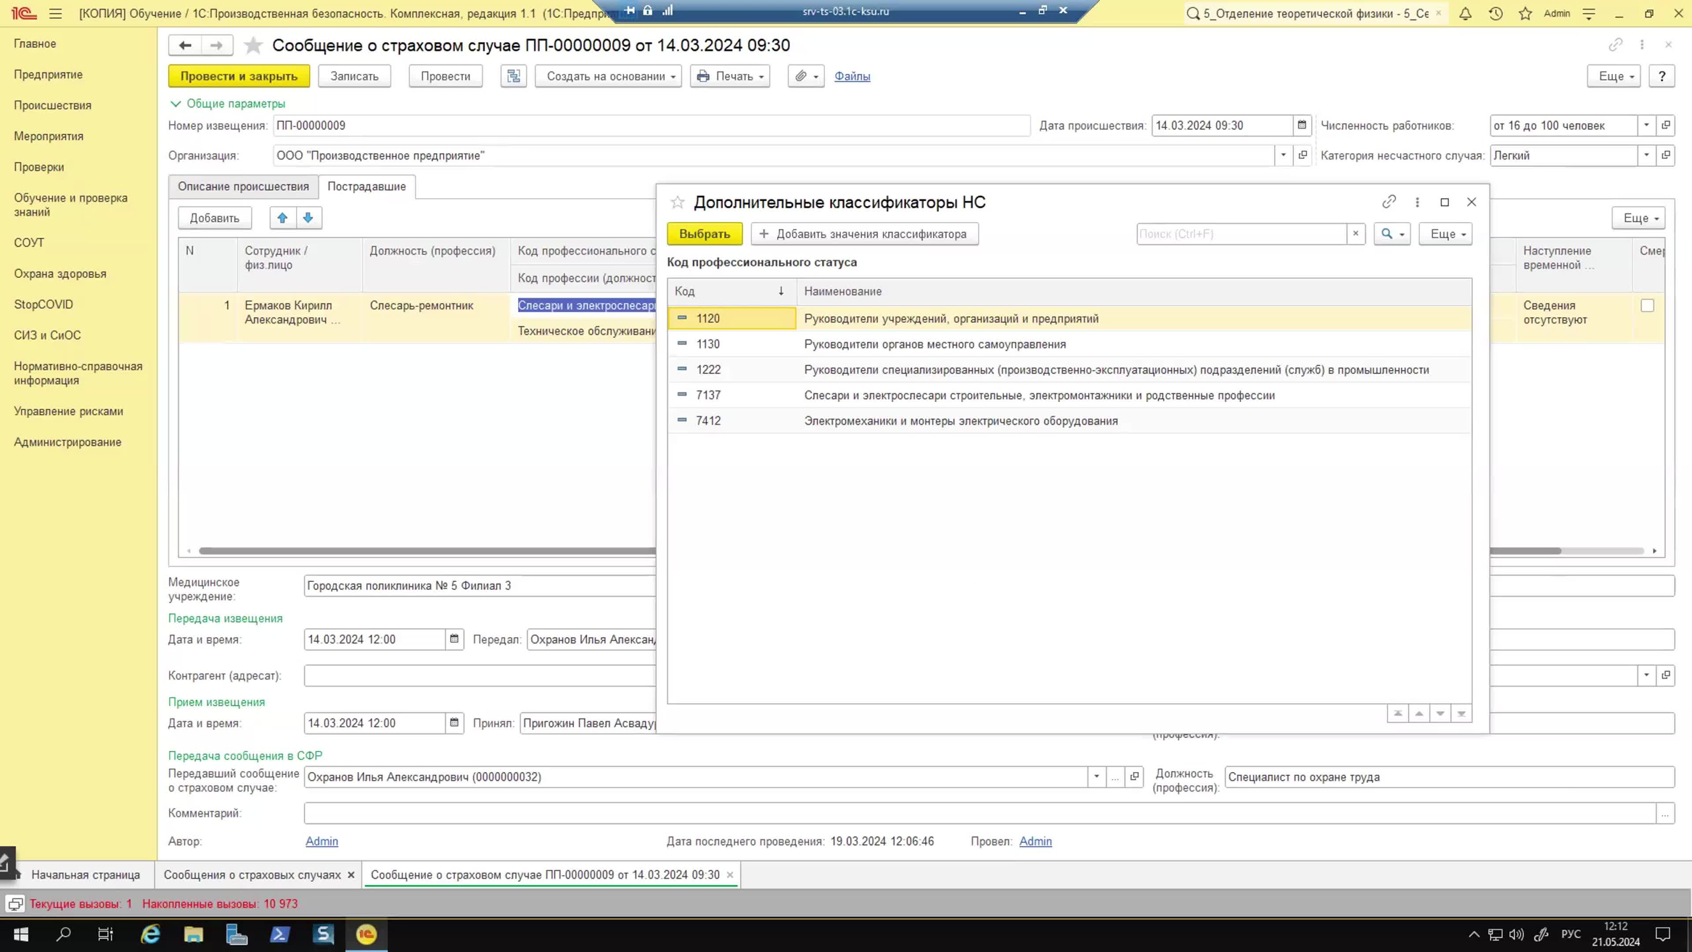Click the notifications bell icon
Viewport: 1692px width, 952px height.
pos(1466,13)
